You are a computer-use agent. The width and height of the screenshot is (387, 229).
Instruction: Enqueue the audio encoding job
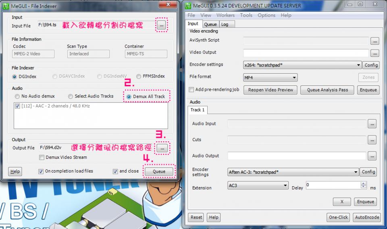click(x=365, y=202)
